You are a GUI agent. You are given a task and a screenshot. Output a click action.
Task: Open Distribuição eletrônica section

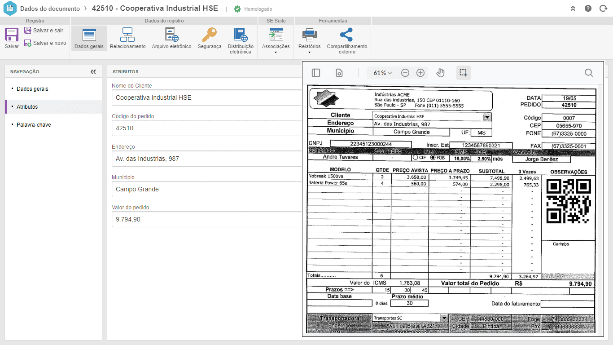point(241,41)
